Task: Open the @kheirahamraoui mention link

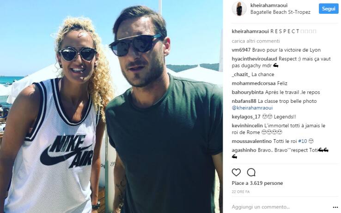Action: [252, 108]
